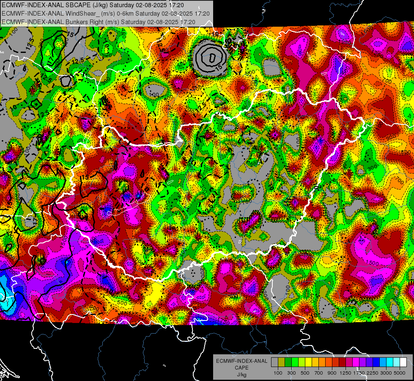The image size is (414, 381).
Task: Select the bright green legend swatch
Action: click(295, 362)
